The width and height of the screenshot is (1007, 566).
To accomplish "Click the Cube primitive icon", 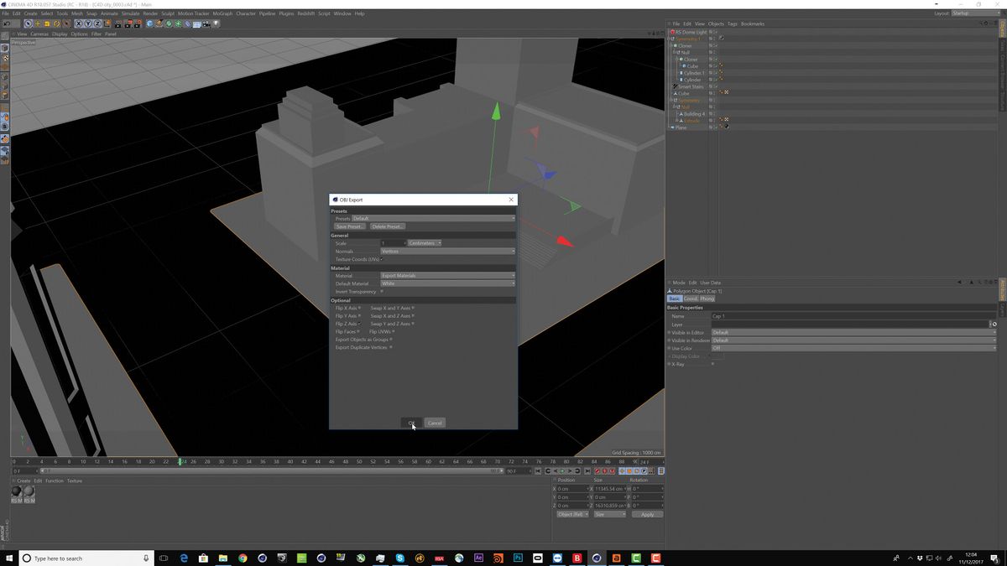I will point(149,23).
